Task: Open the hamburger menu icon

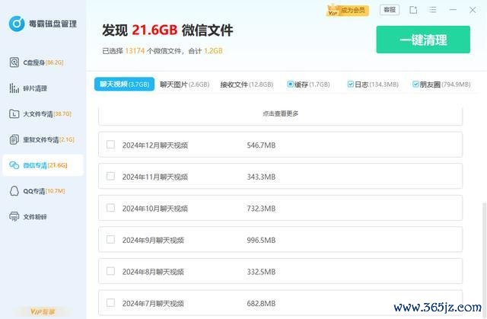Action: (x=433, y=10)
